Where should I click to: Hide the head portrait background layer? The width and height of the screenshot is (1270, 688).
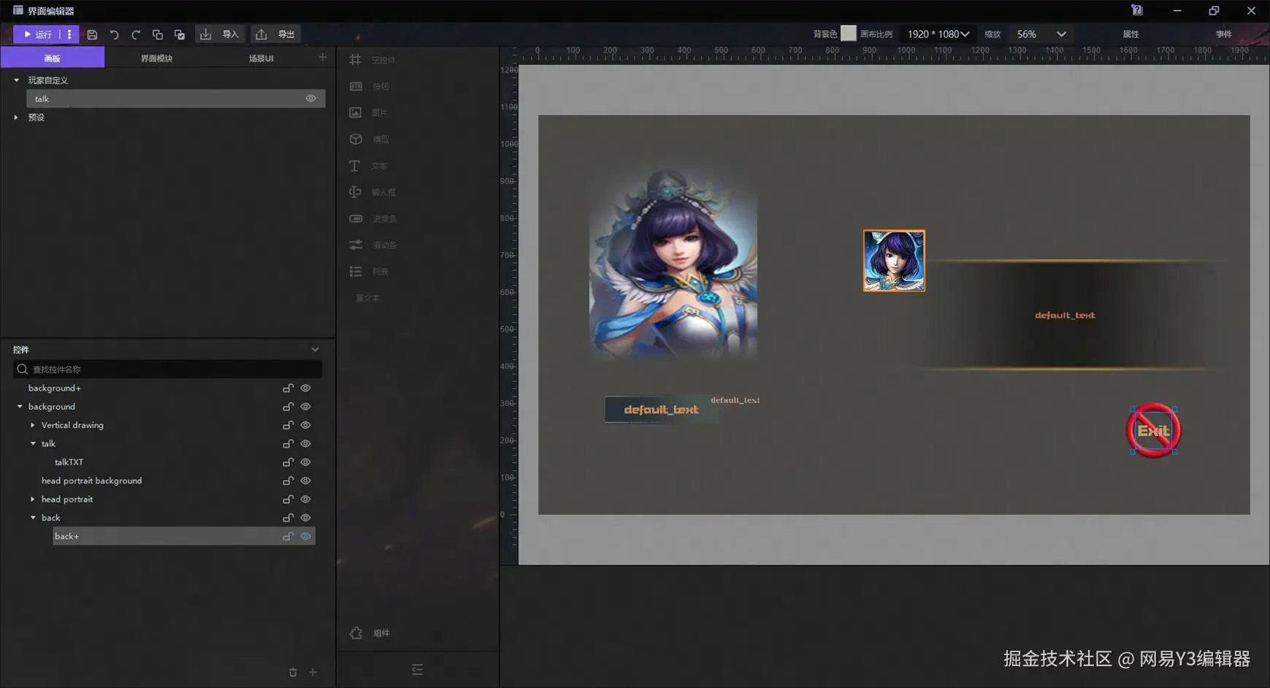pyautogui.click(x=306, y=481)
